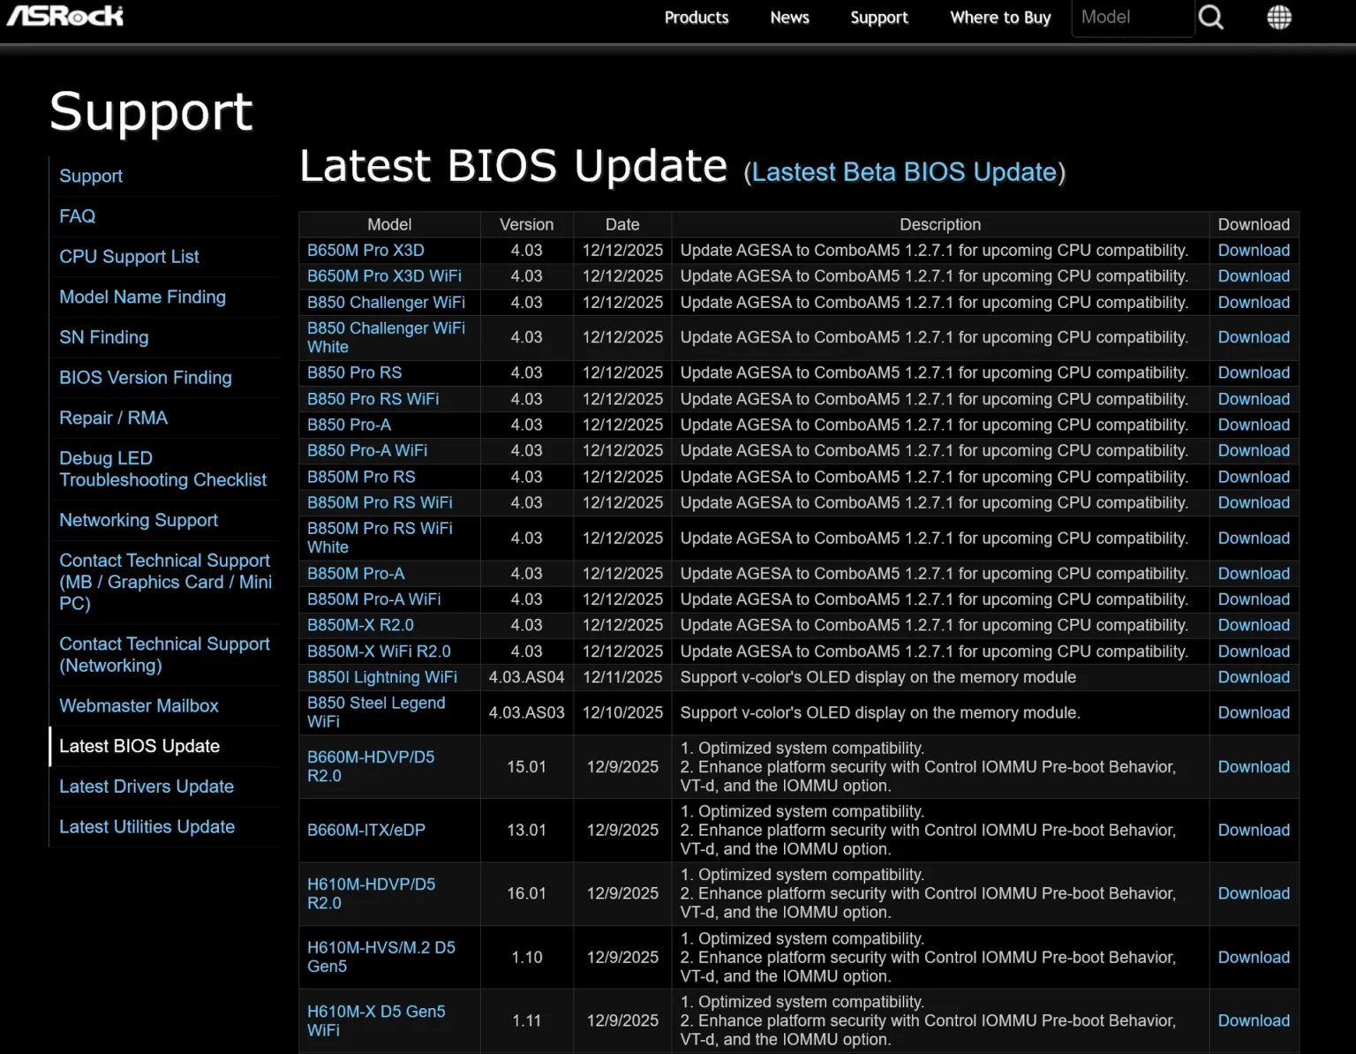Open the CPU Support List page
Screen dimensions: 1356x1054
(129, 257)
